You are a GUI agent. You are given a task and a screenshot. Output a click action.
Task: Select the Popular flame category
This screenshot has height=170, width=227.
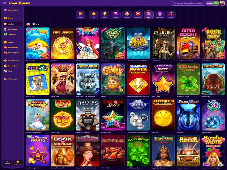127,15
